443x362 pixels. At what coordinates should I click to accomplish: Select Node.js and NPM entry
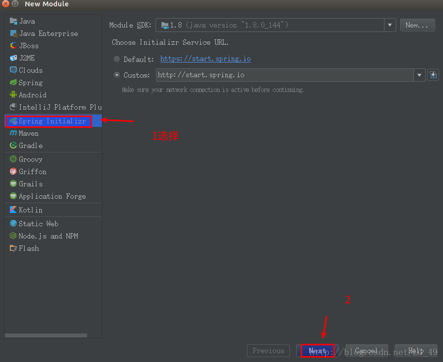(x=53, y=236)
